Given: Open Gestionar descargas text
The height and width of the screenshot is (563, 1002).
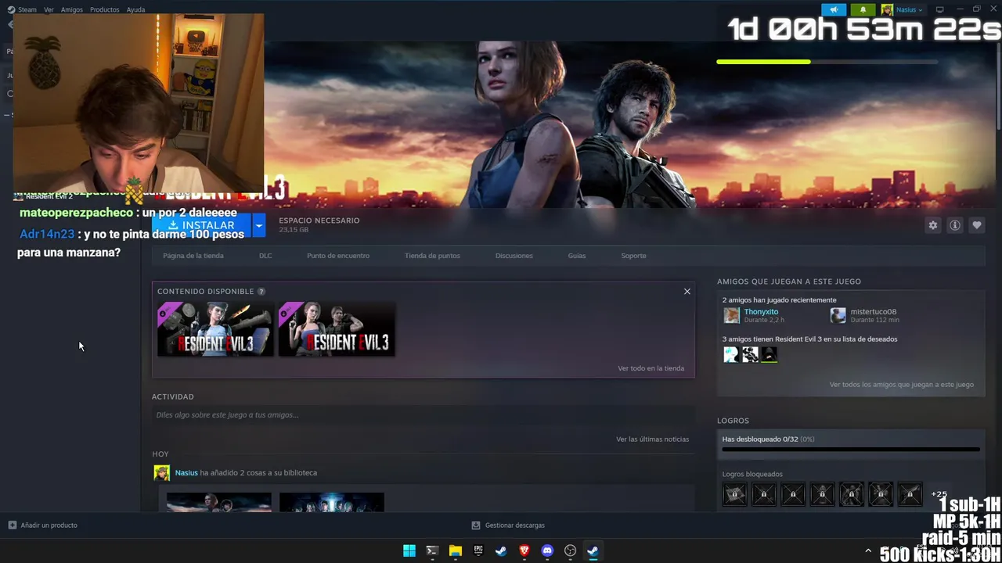Looking at the screenshot, I should point(514,525).
